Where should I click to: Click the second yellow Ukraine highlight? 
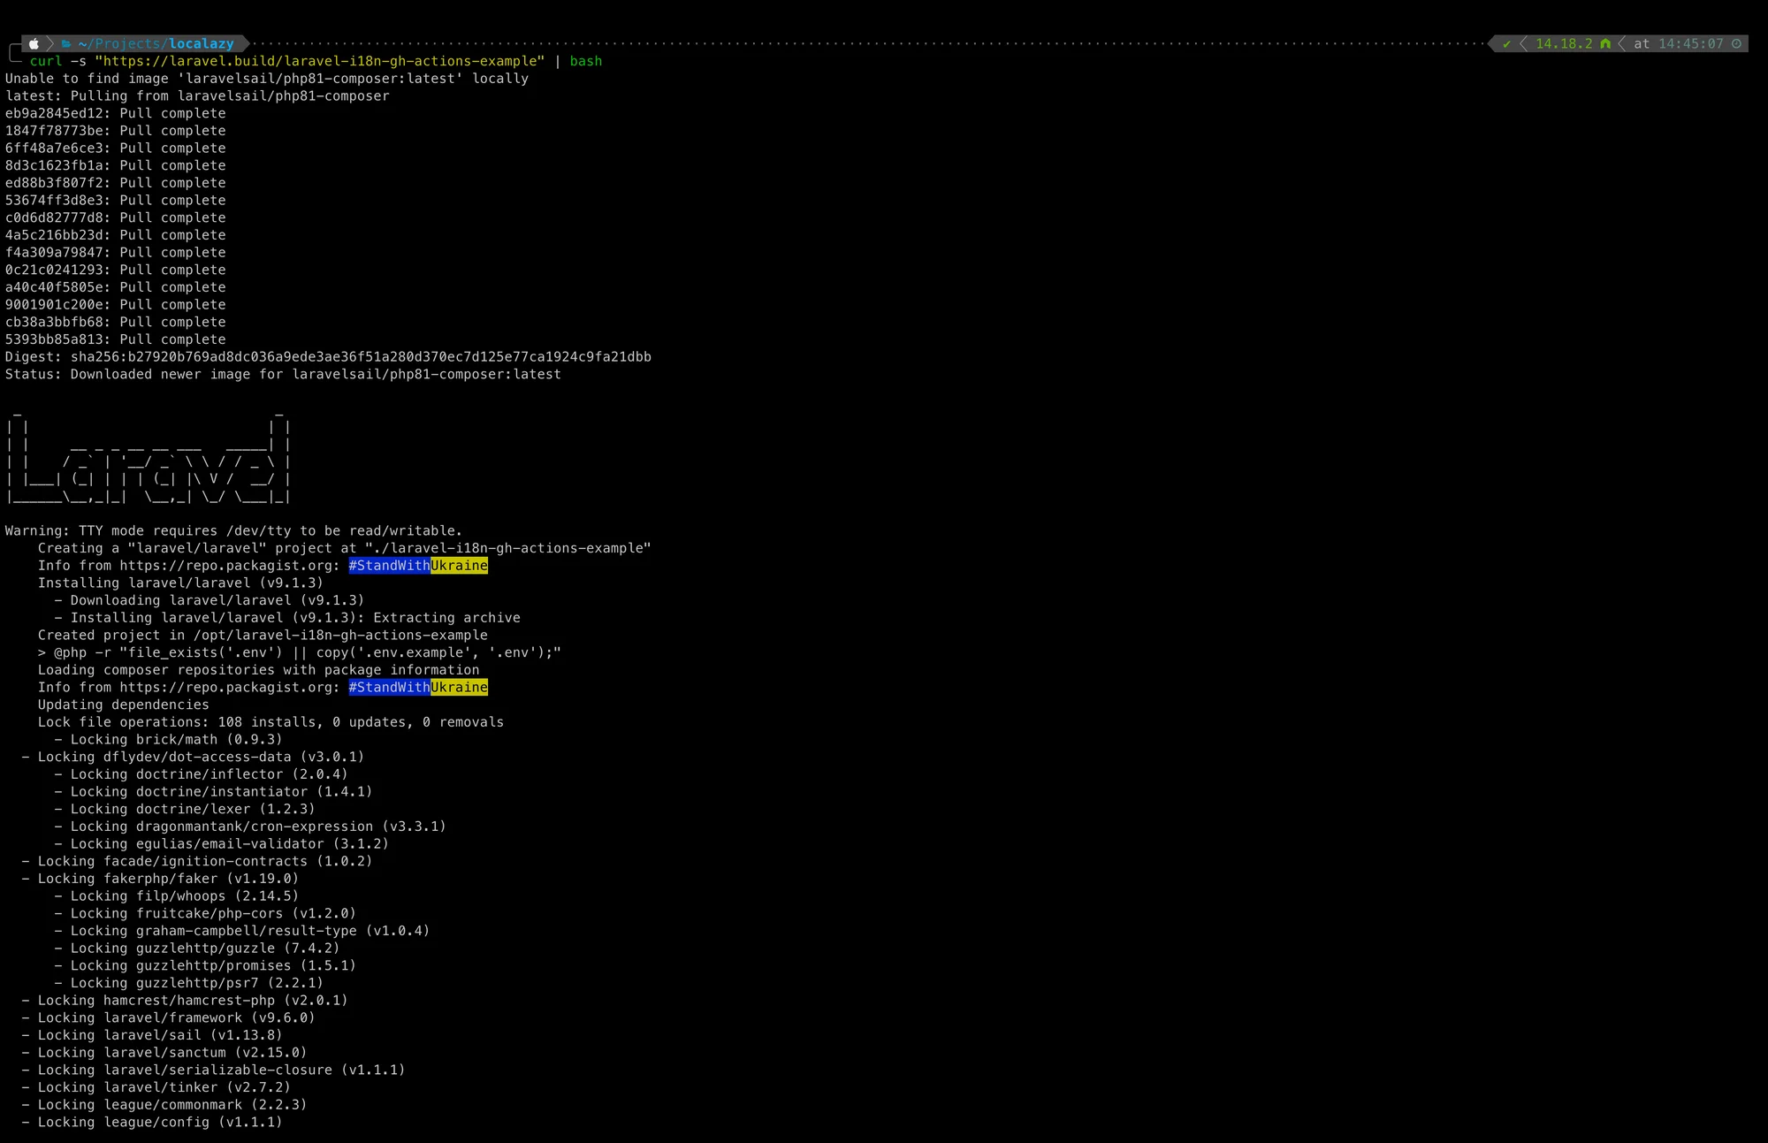(459, 688)
